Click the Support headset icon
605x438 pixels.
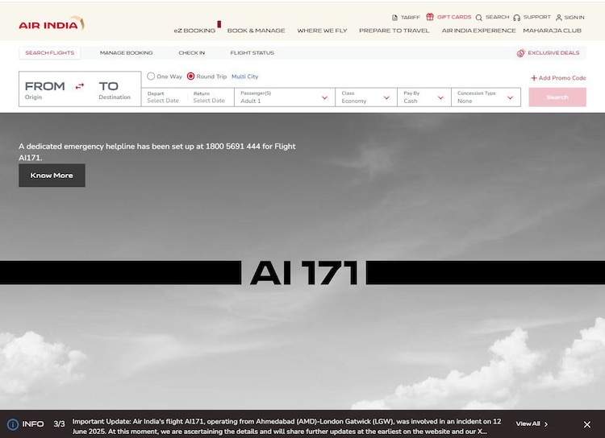pyautogui.click(x=516, y=17)
